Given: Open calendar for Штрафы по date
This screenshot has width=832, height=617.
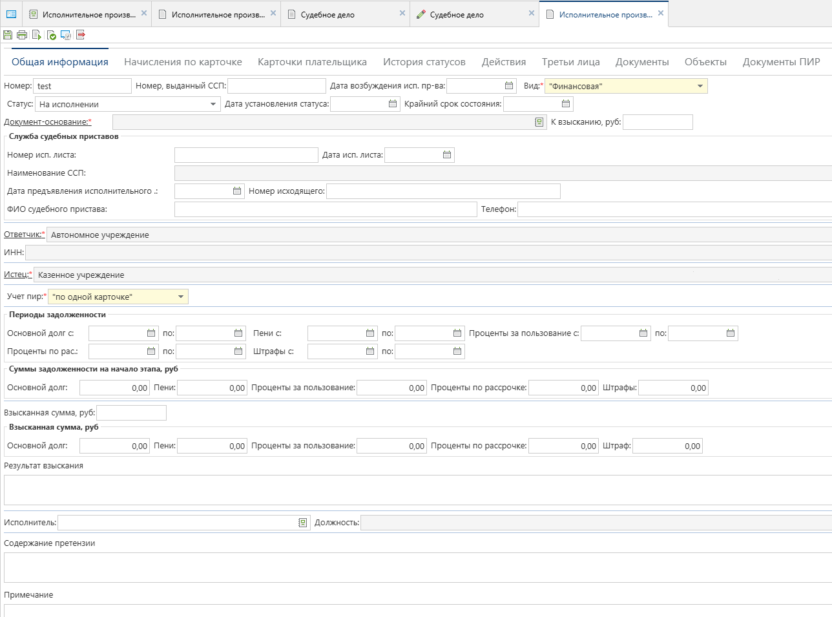Looking at the screenshot, I should tap(457, 351).
